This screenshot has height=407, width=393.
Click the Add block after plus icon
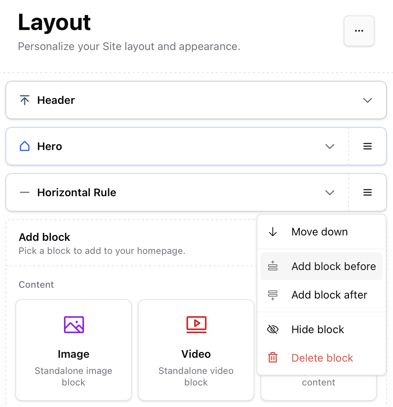pyautogui.click(x=273, y=295)
